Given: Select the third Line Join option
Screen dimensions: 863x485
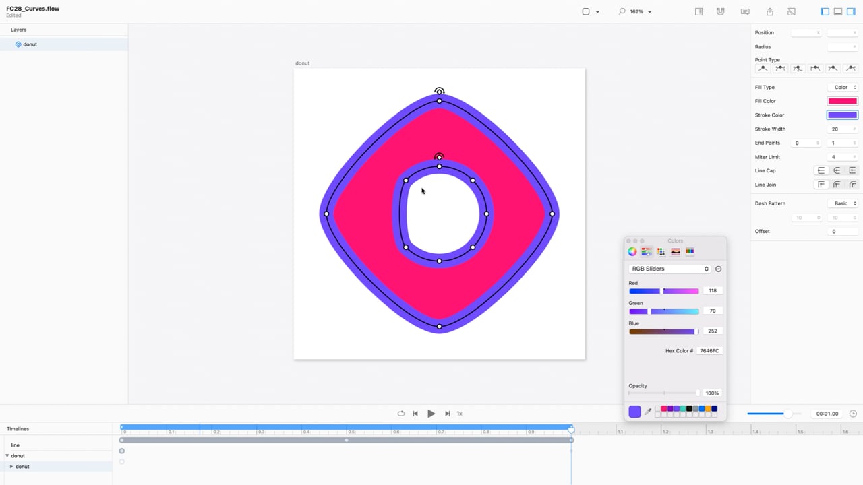Looking at the screenshot, I should 852,185.
